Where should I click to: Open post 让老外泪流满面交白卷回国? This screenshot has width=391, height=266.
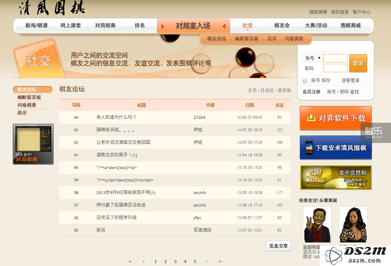123,142
